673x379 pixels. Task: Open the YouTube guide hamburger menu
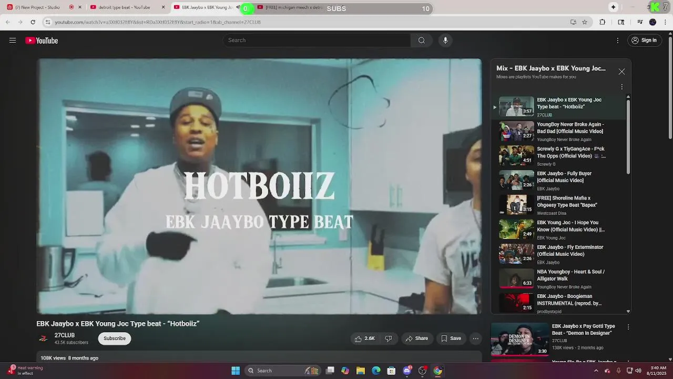(x=13, y=41)
